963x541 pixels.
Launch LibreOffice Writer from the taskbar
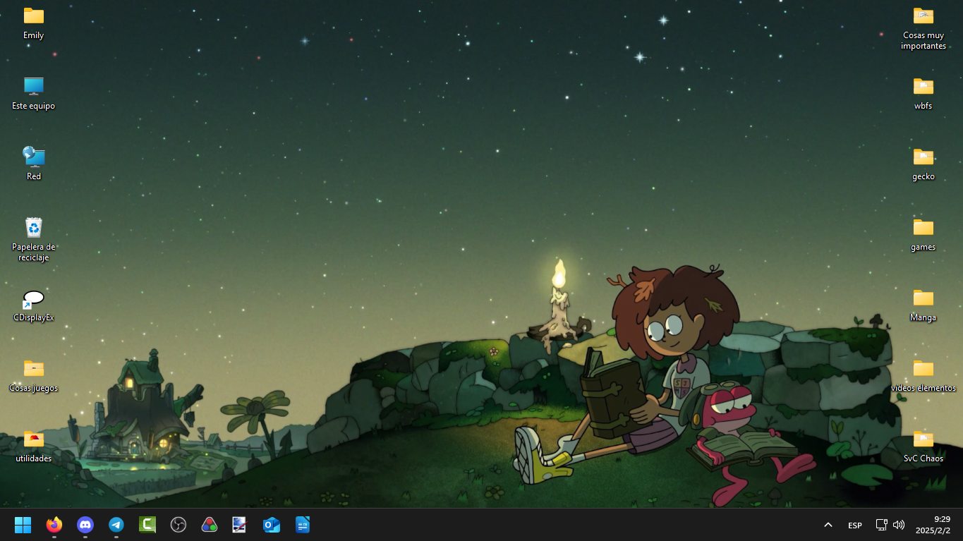303,525
